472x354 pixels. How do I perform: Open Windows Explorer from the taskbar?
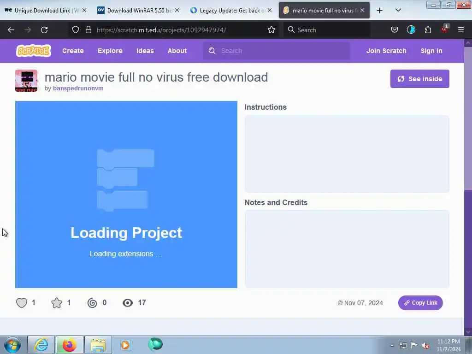[x=98, y=345]
